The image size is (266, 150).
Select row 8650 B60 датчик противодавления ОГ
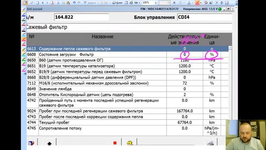point(128,60)
